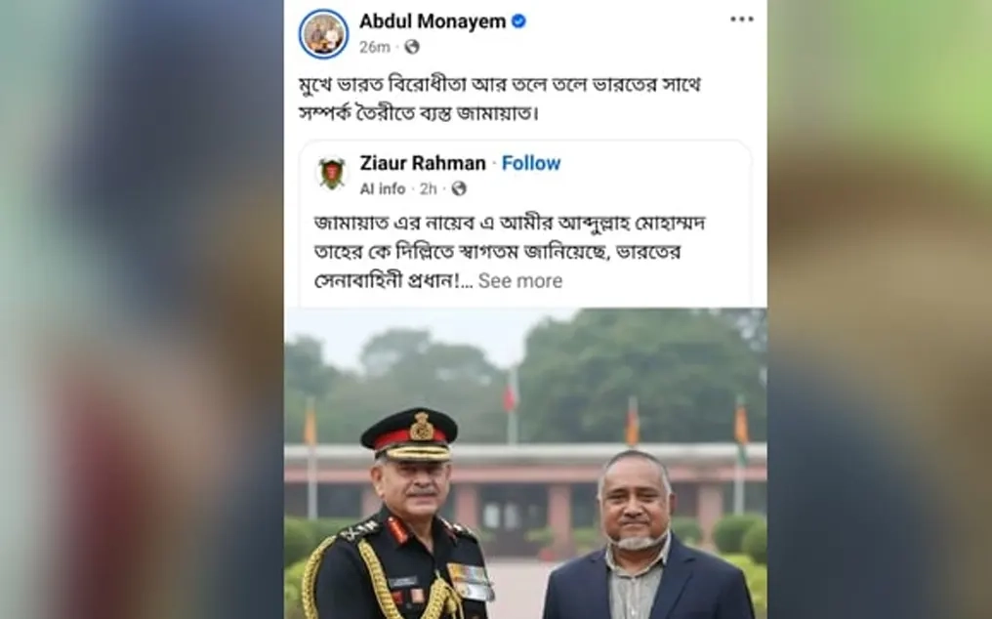
Task: Click the globe icon next to 2h
Action: [459, 188]
